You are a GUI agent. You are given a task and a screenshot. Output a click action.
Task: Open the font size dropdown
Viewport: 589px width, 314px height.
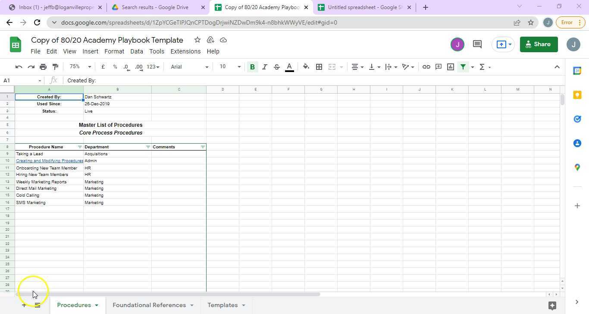pos(229,66)
